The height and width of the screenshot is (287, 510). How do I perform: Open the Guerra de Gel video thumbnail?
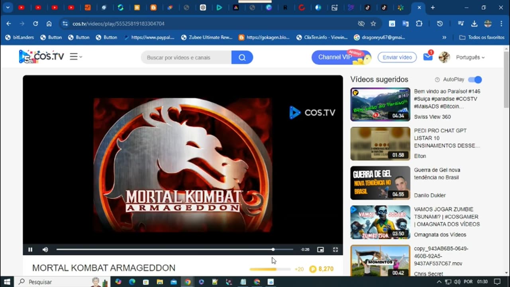[380, 183]
